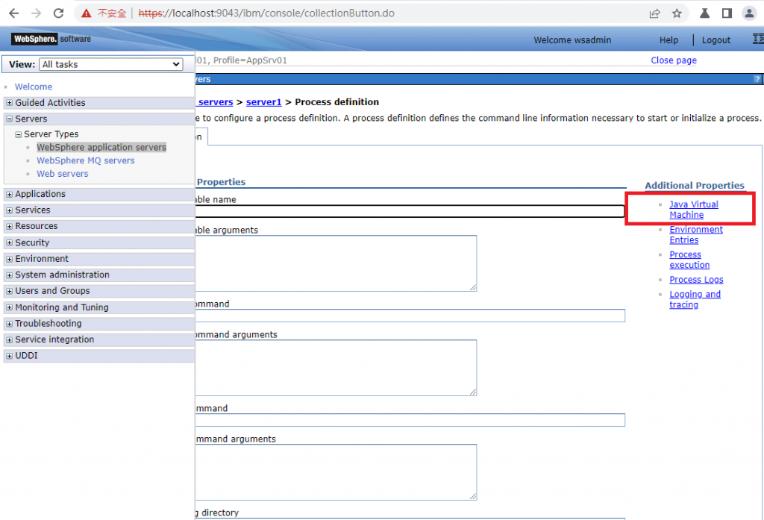Click the Stop command input field
The width and height of the screenshot is (764, 520).
(410, 420)
